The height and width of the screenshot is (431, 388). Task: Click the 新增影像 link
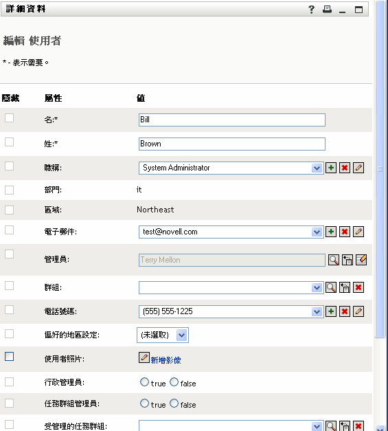166,360
